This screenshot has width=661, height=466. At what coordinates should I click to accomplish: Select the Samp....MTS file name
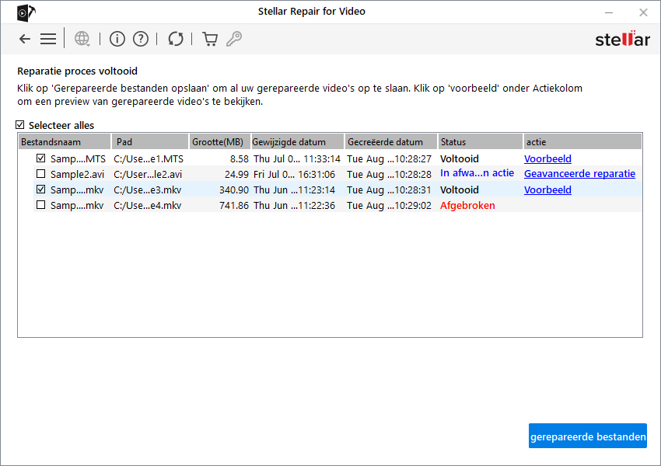[78, 159]
